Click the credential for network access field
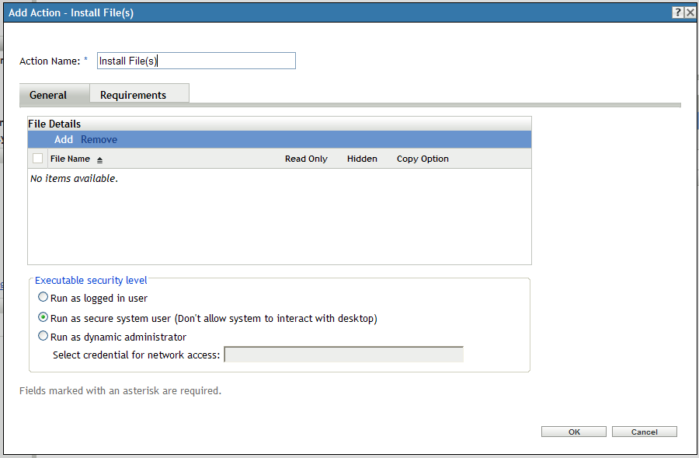This screenshot has height=458, width=699. [343, 354]
